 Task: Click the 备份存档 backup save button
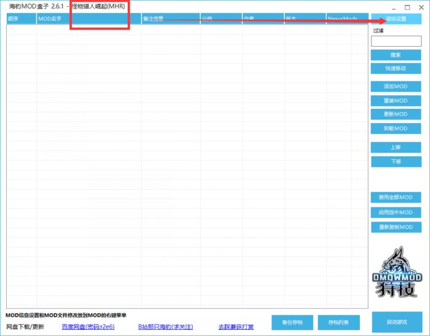coord(292,322)
